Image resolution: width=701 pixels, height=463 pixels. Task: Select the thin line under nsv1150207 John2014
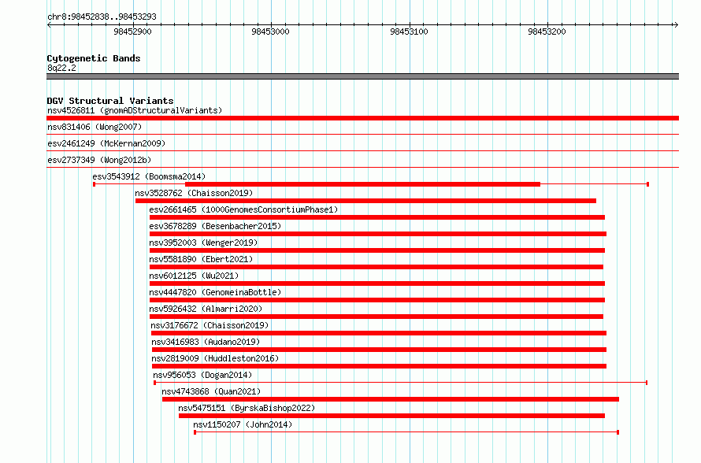click(x=406, y=432)
